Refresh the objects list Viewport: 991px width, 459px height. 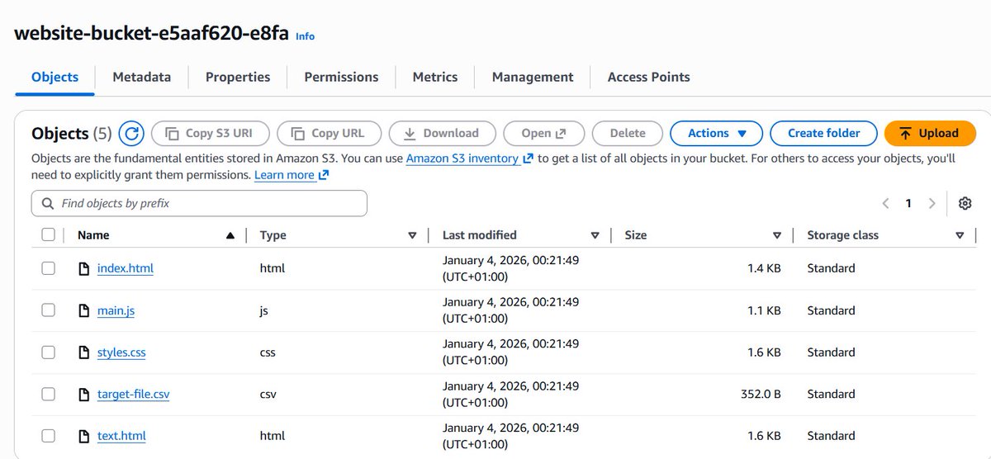click(x=131, y=133)
